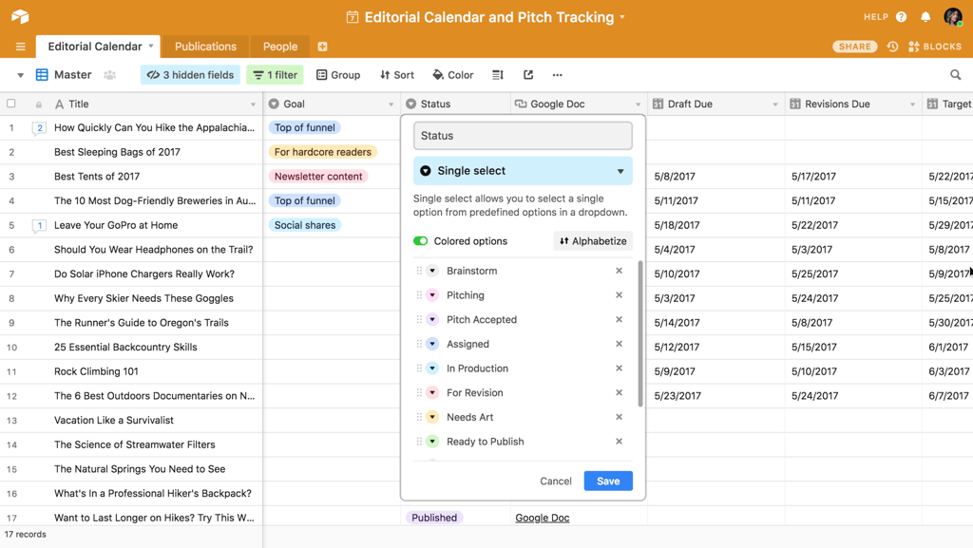Disable the Colored options toggle
973x548 pixels.
[423, 241]
